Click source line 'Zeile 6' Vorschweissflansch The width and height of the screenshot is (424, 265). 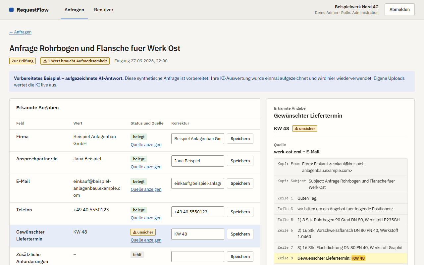click(341, 234)
